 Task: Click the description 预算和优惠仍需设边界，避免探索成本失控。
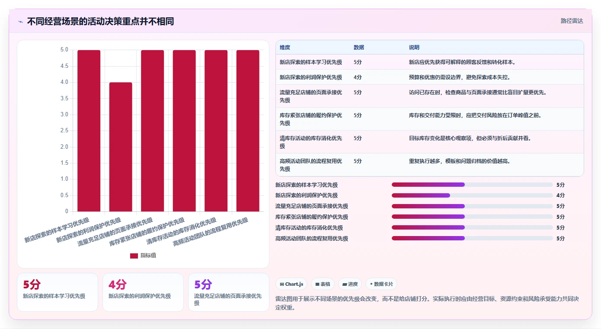tap(460, 77)
